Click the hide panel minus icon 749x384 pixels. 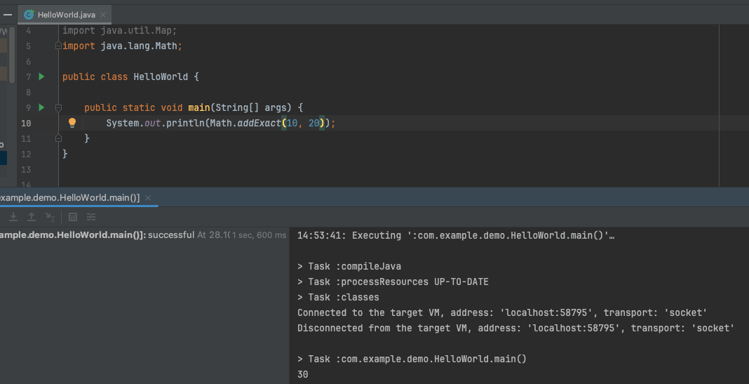click(8, 15)
